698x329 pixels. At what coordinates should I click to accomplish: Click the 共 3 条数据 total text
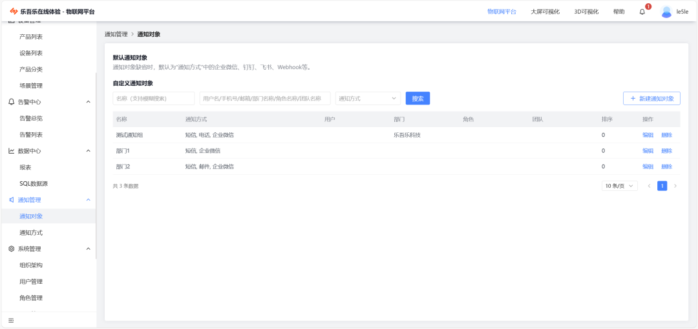coord(125,186)
